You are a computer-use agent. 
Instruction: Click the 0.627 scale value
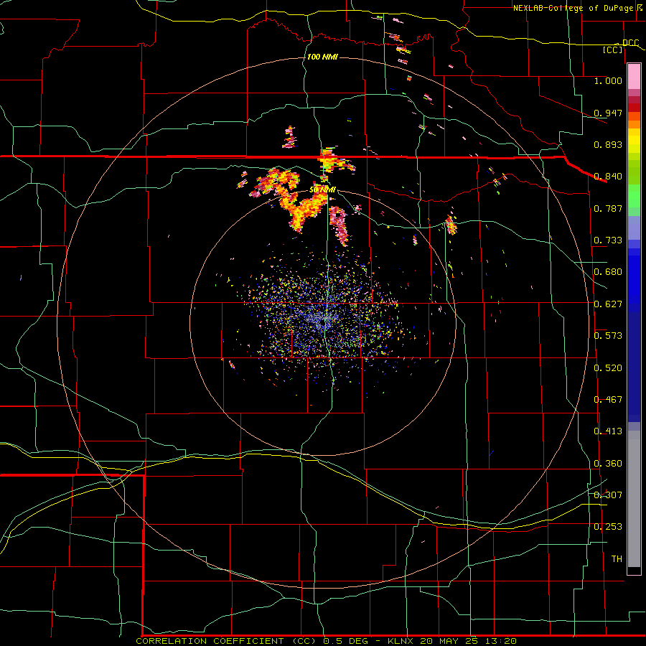pyautogui.click(x=608, y=304)
